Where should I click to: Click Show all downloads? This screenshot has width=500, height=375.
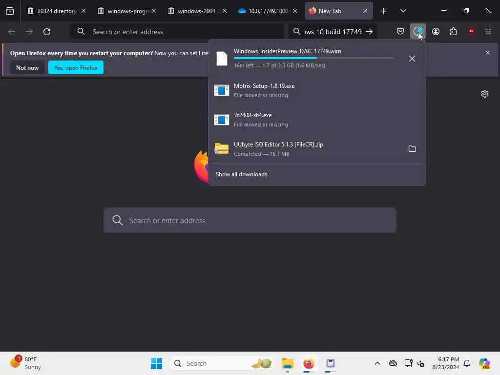[x=241, y=174]
